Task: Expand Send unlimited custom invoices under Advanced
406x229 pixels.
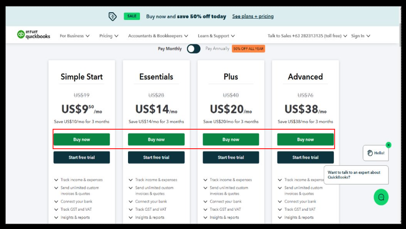Action: 300,190
